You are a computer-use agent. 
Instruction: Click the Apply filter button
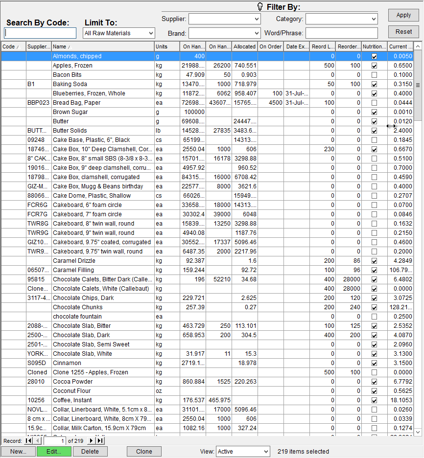pyautogui.click(x=403, y=15)
